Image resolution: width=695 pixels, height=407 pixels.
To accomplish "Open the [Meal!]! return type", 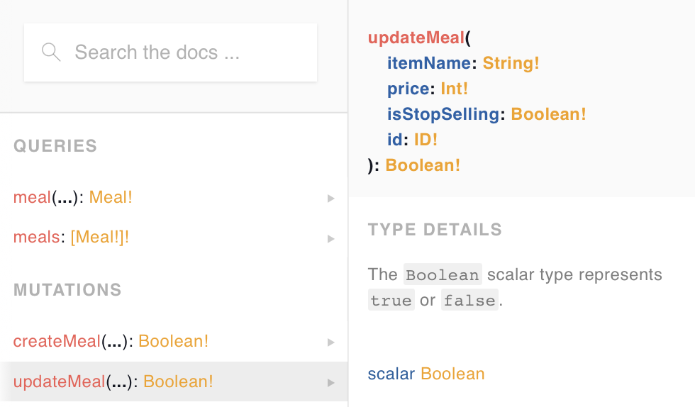I will (100, 238).
